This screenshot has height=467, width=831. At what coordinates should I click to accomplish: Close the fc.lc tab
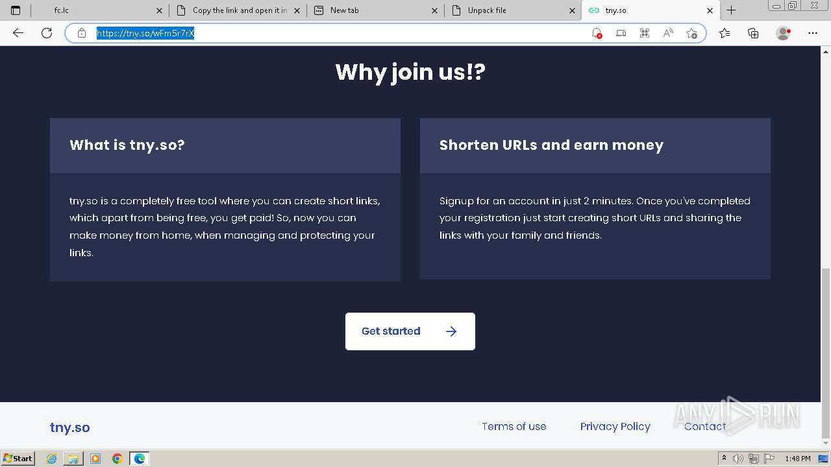coord(160,10)
